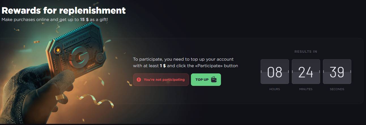
Task: Click the red exclamation warning icon
Action: (x=139, y=80)
